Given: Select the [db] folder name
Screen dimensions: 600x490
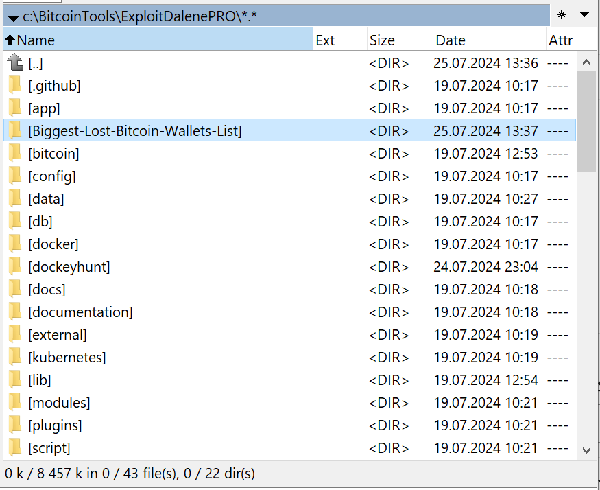Looking at the screenshot, I should point(40,222).
